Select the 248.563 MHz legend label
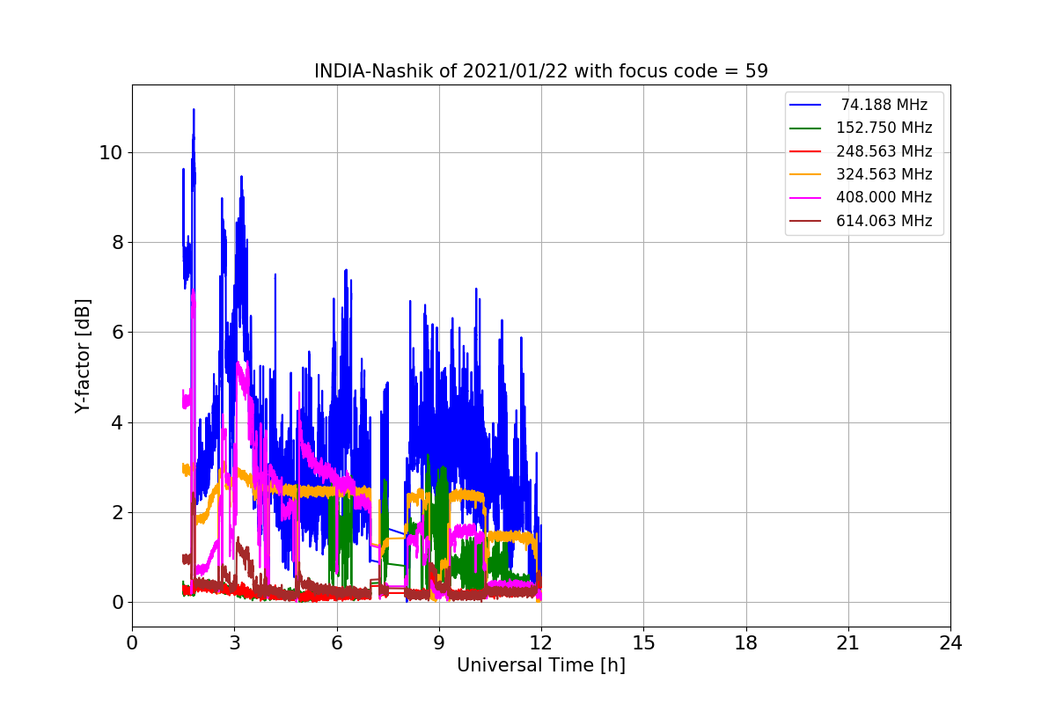Screen dimensions: 1056x704 click(x=884, y=151)
